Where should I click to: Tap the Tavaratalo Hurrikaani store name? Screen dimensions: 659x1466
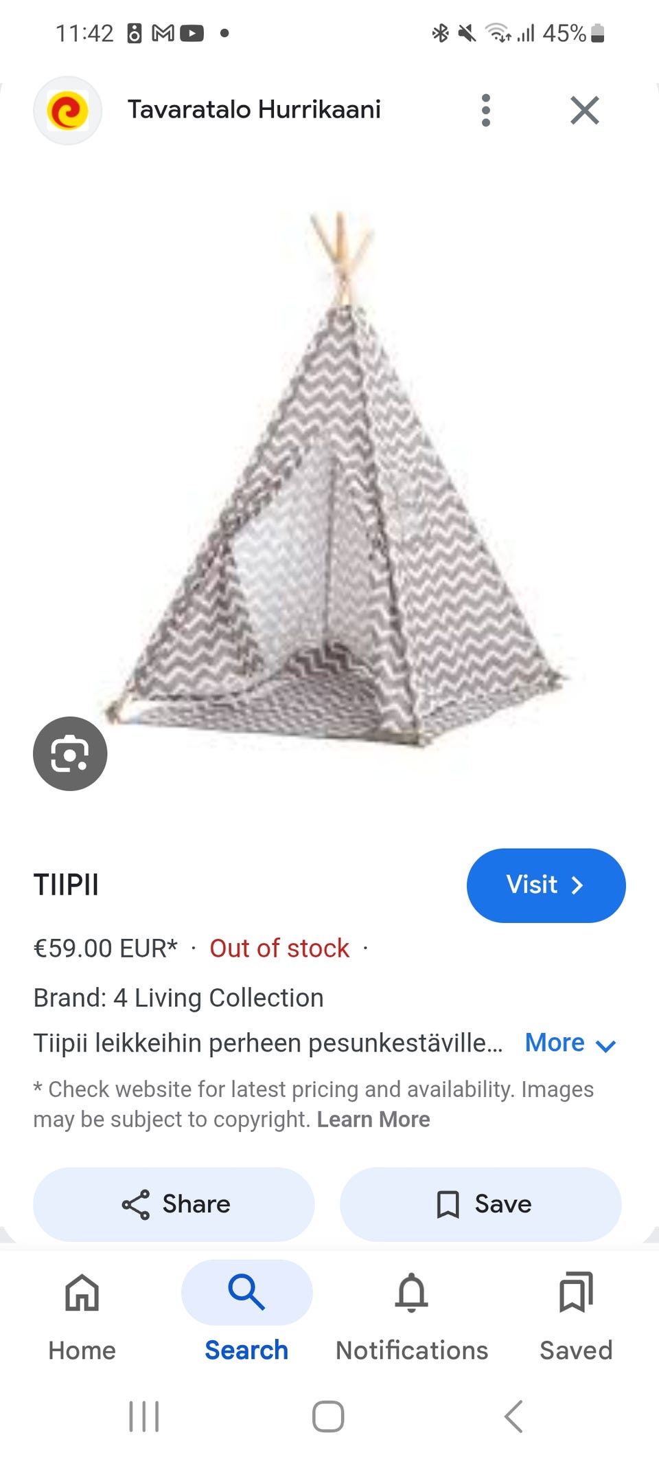click(x=254, y=109)
